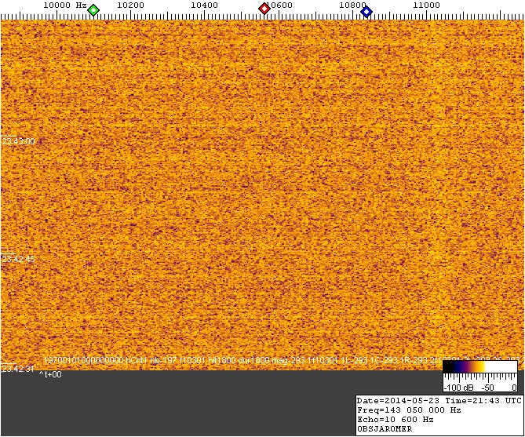Click the 10000 Hz frequency axis label
The width and height of the screenshot is (525, 437).
click(x=64, y=5)
